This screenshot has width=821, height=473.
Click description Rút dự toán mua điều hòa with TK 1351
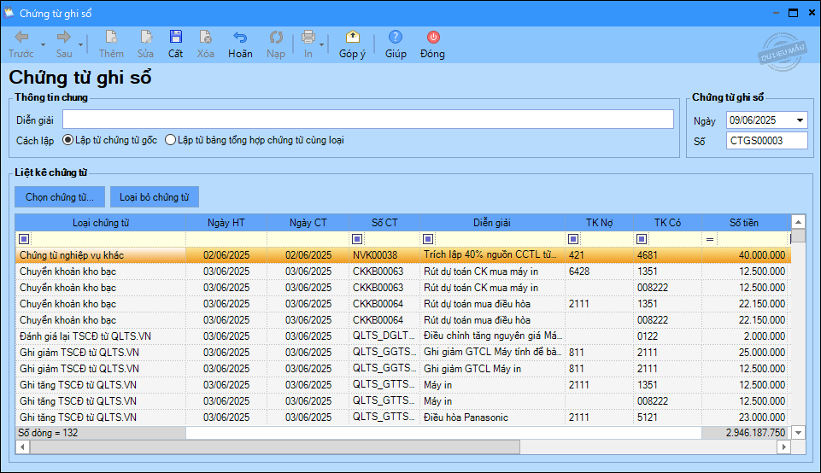coord(492,304)
